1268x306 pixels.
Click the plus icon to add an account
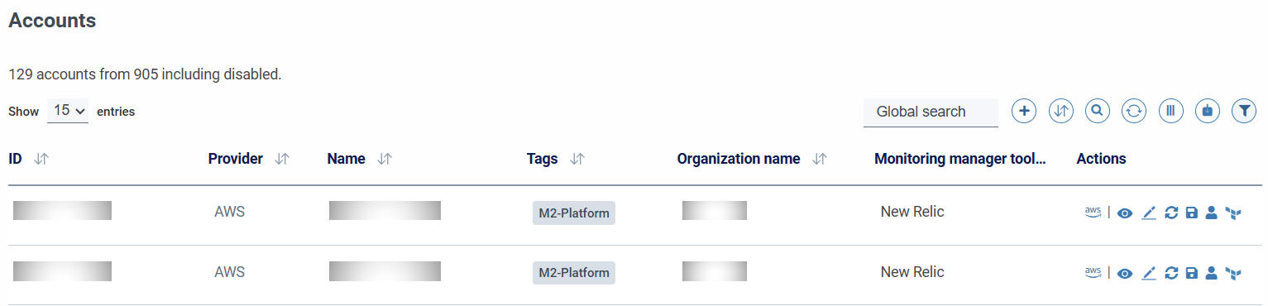[1024, 111]
